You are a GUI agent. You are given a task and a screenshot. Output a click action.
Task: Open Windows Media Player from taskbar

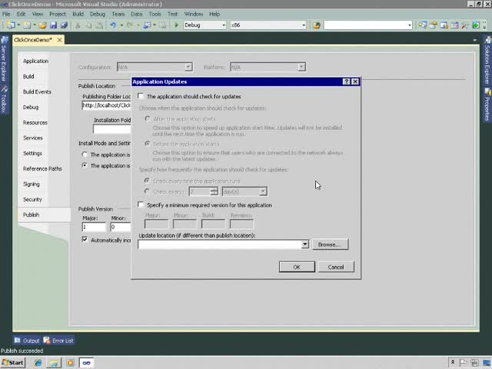(x=70, y=363)
